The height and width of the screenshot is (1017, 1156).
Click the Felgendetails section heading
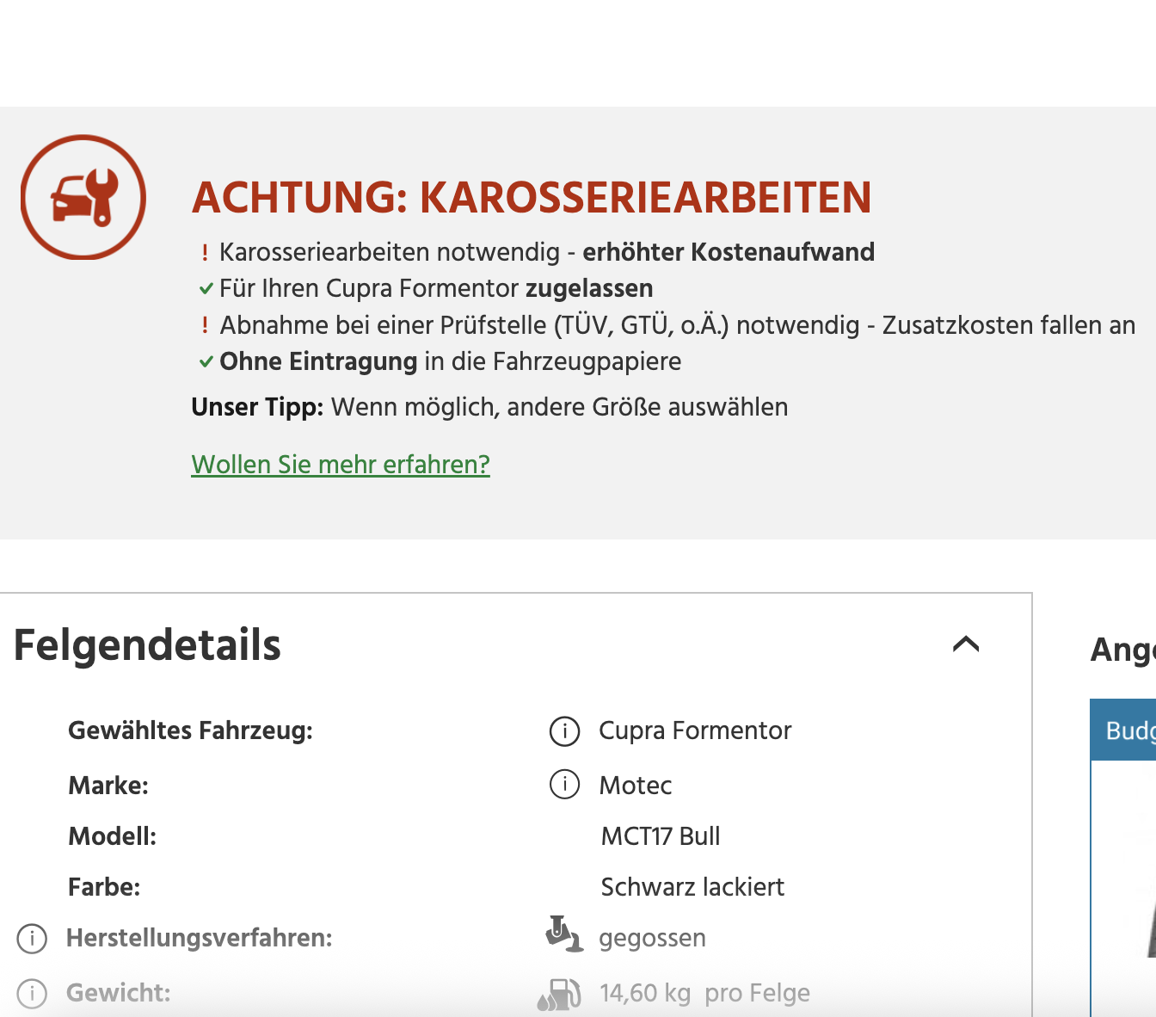[x=147, y=644]
